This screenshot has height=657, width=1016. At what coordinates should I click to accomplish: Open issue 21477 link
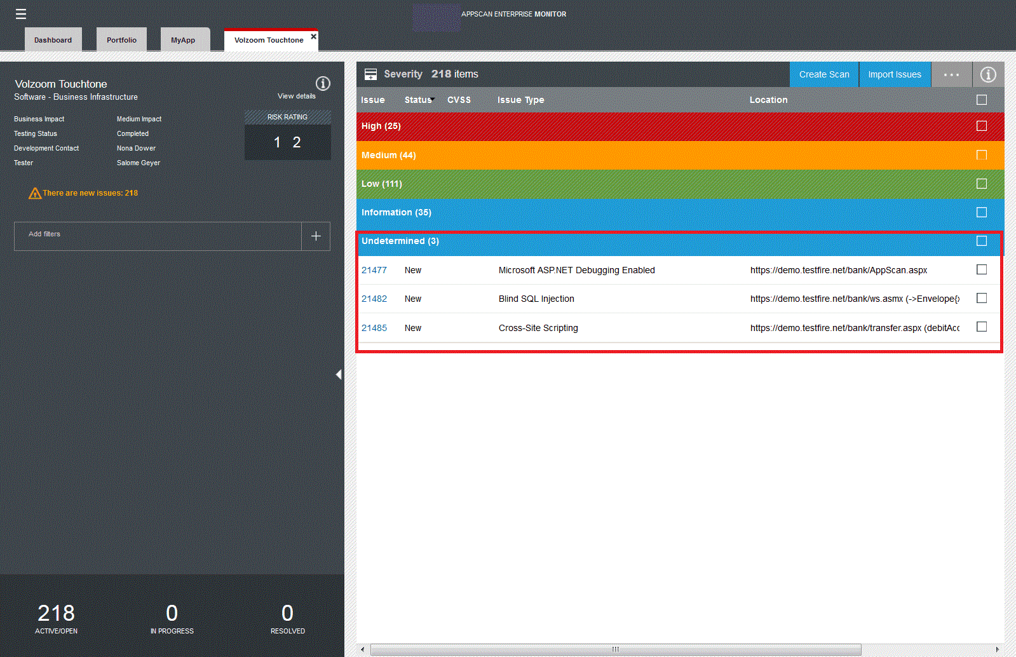(374, 270)
